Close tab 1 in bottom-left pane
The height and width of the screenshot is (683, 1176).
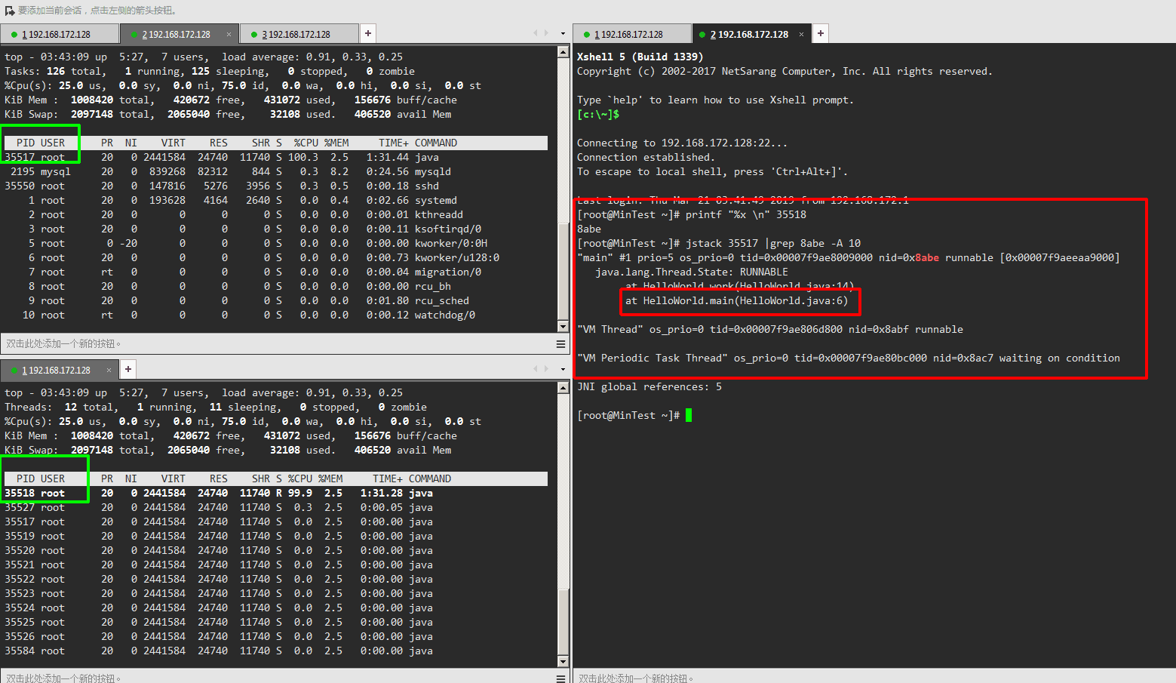(x=109, y=370)
